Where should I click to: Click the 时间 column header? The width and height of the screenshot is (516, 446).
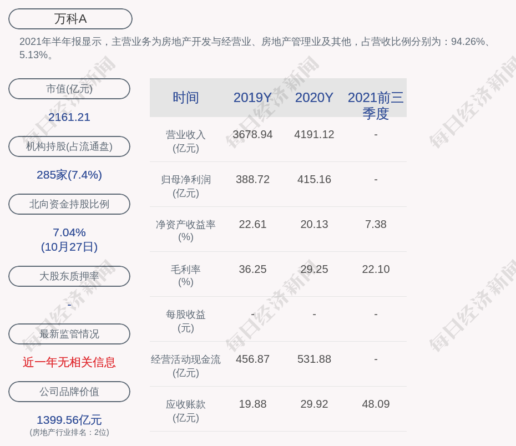186,98
